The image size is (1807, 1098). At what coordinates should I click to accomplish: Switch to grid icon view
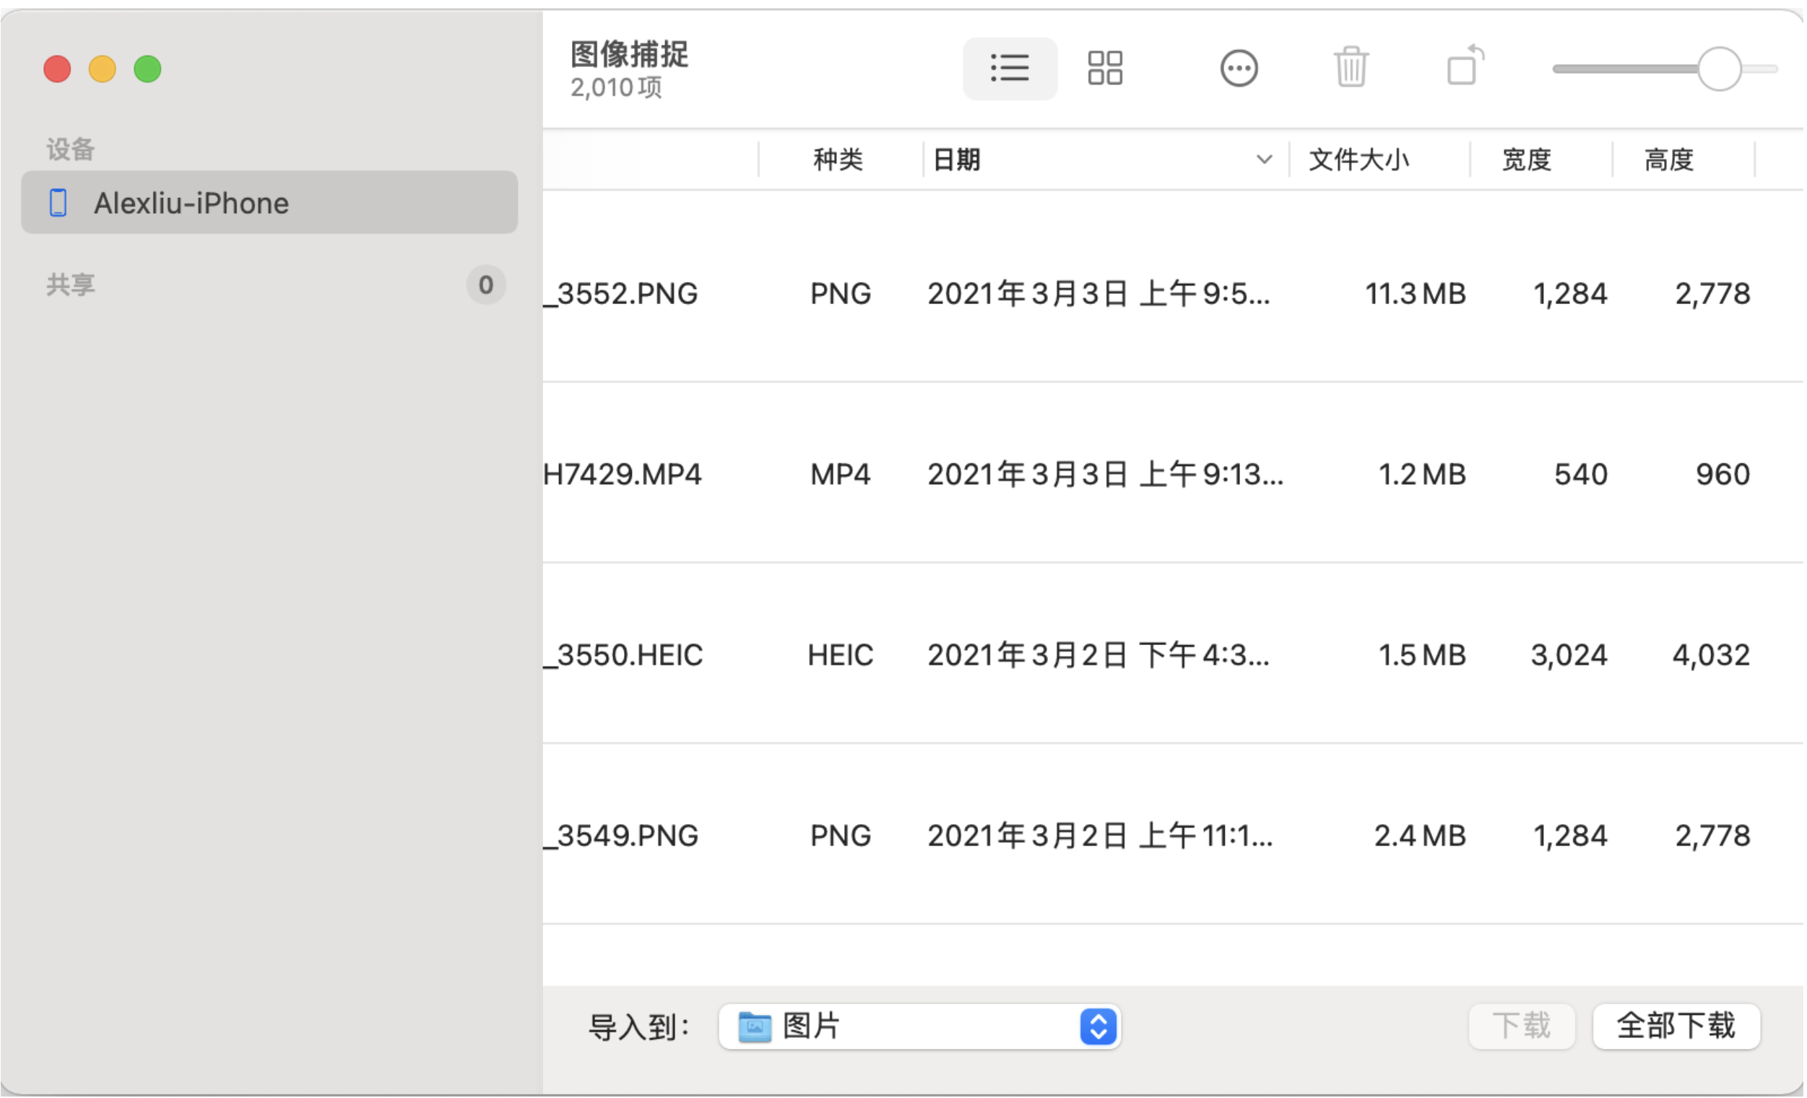point(1104,68)
